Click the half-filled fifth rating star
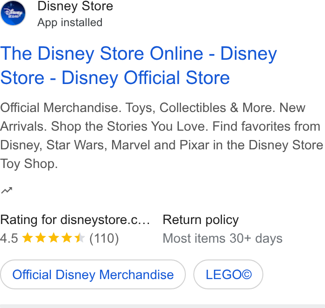Viewport: 325px width, 308px height. point(79,238)
